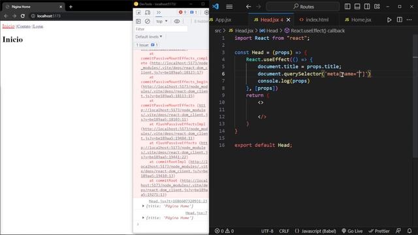Open the Customize Layout icon

tap(377, 7)
